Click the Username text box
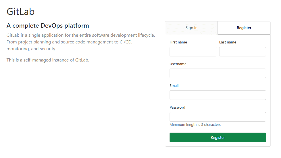 (218, 73)
